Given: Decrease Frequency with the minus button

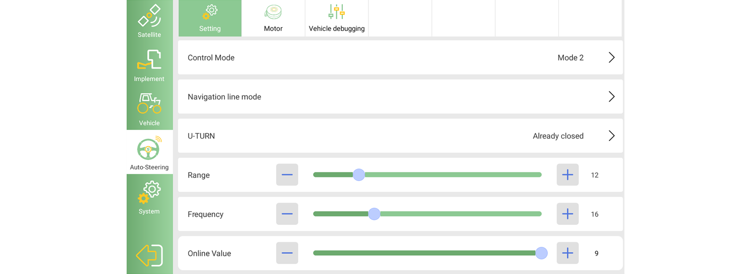Looking at the screenshot, I should [x=287, y=214].
